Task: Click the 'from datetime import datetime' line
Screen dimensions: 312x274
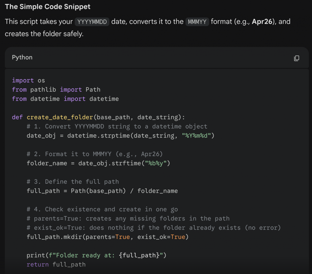Action: pos(65,99)
